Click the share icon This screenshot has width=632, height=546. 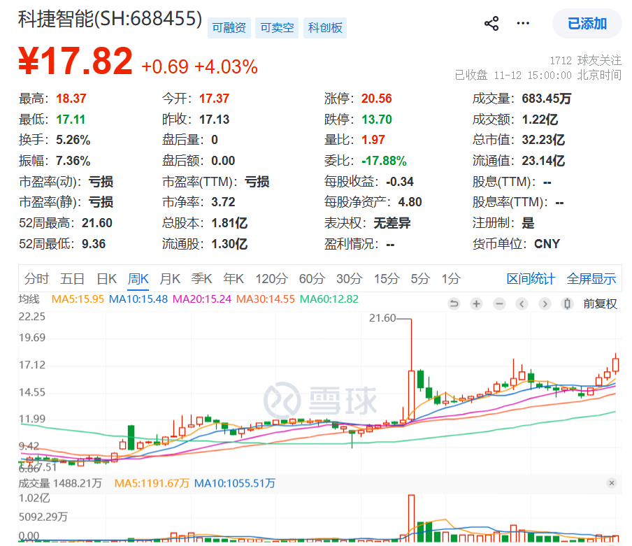tap(491, 23)
